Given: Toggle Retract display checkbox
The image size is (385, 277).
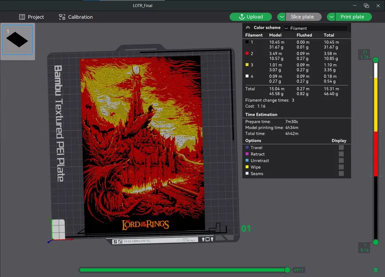Looking at the screenshot, I should pos(341,154).
